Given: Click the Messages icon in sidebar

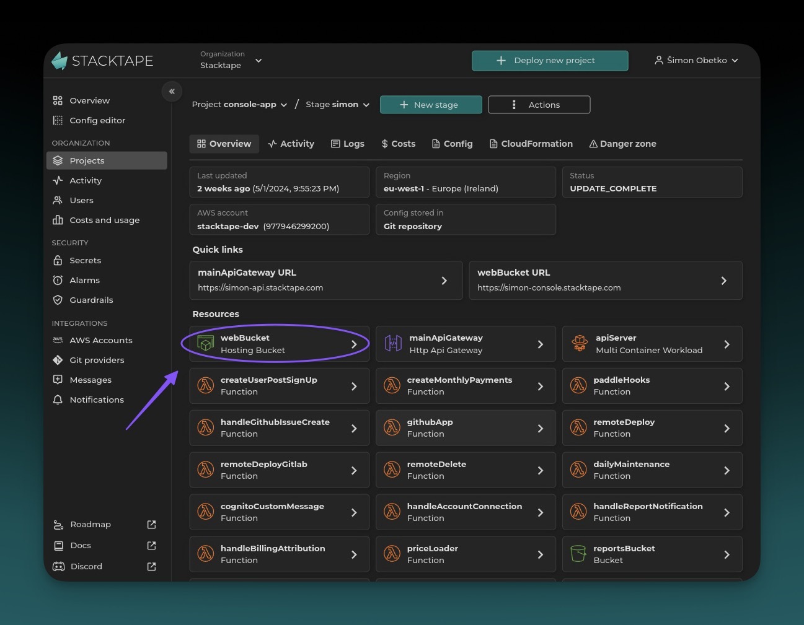Looking at the screenshot, I should click(x=58, y=380).
